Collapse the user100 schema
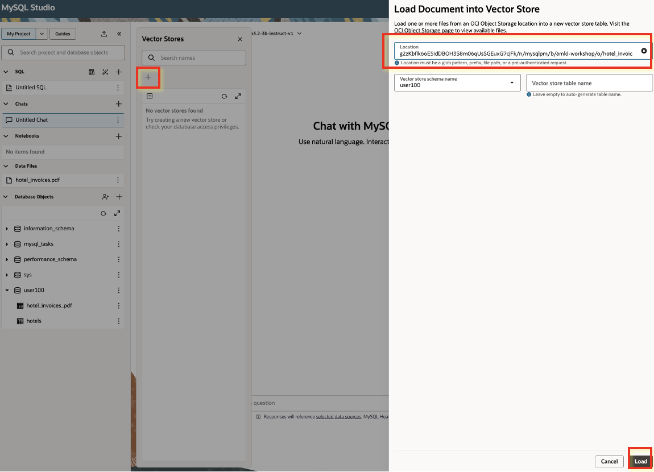Viewport: 654px width, 472px height. click(7, 290)
